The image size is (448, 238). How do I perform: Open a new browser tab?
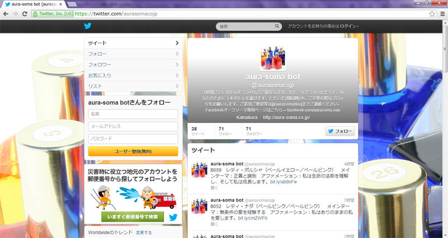pos(72,4)
